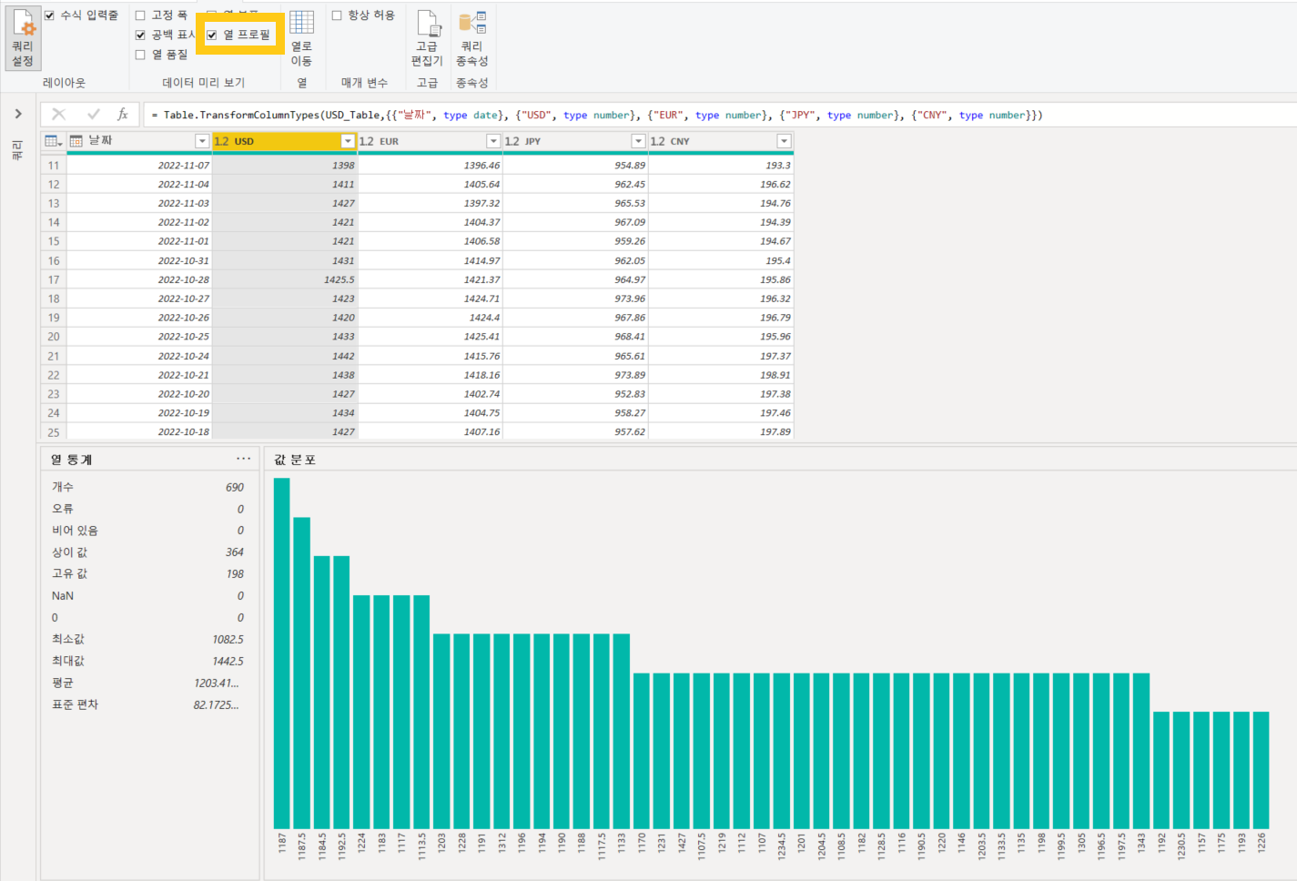Open the 고급 편집기 editor
This screenshot has width=1297, height=881.
tap(427, 38)
